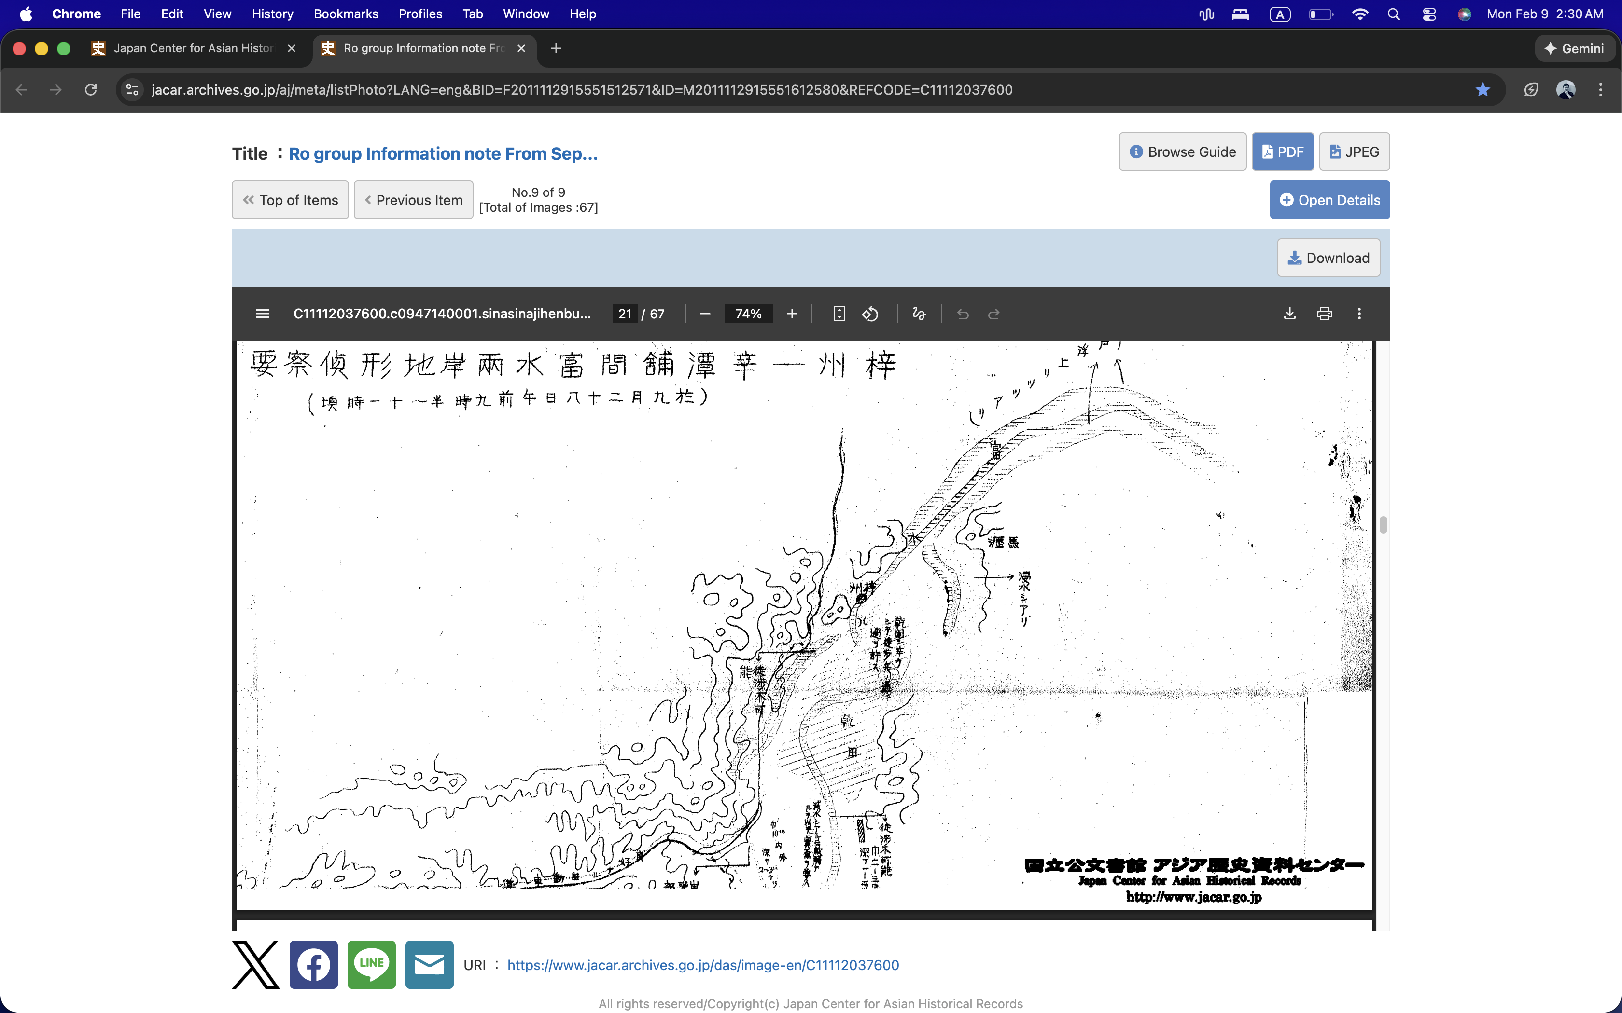
Task: Click the undo arrow in PDF toolbar
Action: click(x=963, y=314)
